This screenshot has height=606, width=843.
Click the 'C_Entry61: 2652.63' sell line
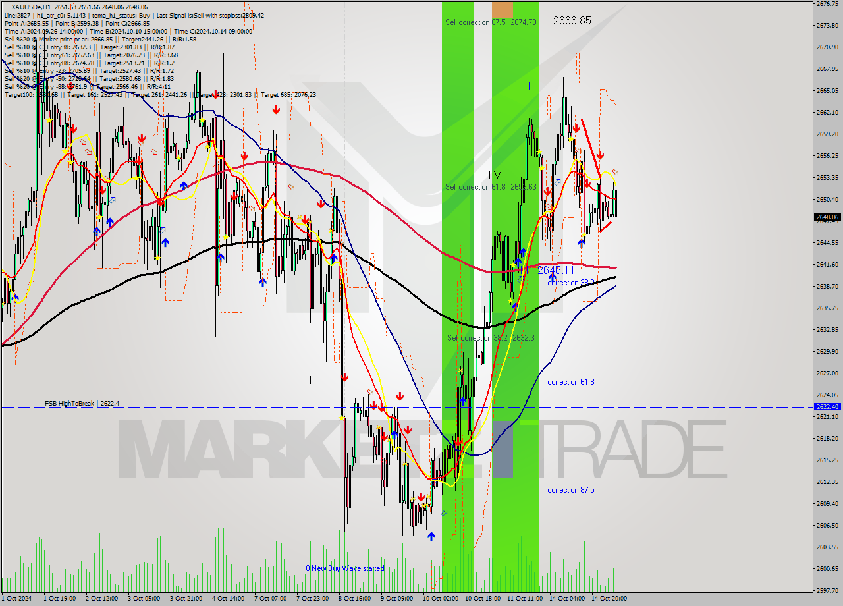click(91, 55)
